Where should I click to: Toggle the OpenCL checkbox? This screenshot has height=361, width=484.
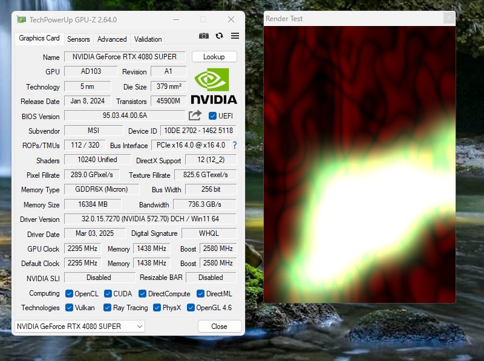tap(69, 294)
